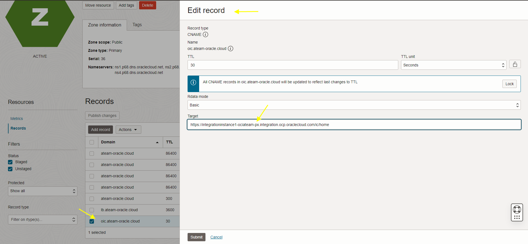Toggle the select-all checkbox in records header

[x=92, y=142]
